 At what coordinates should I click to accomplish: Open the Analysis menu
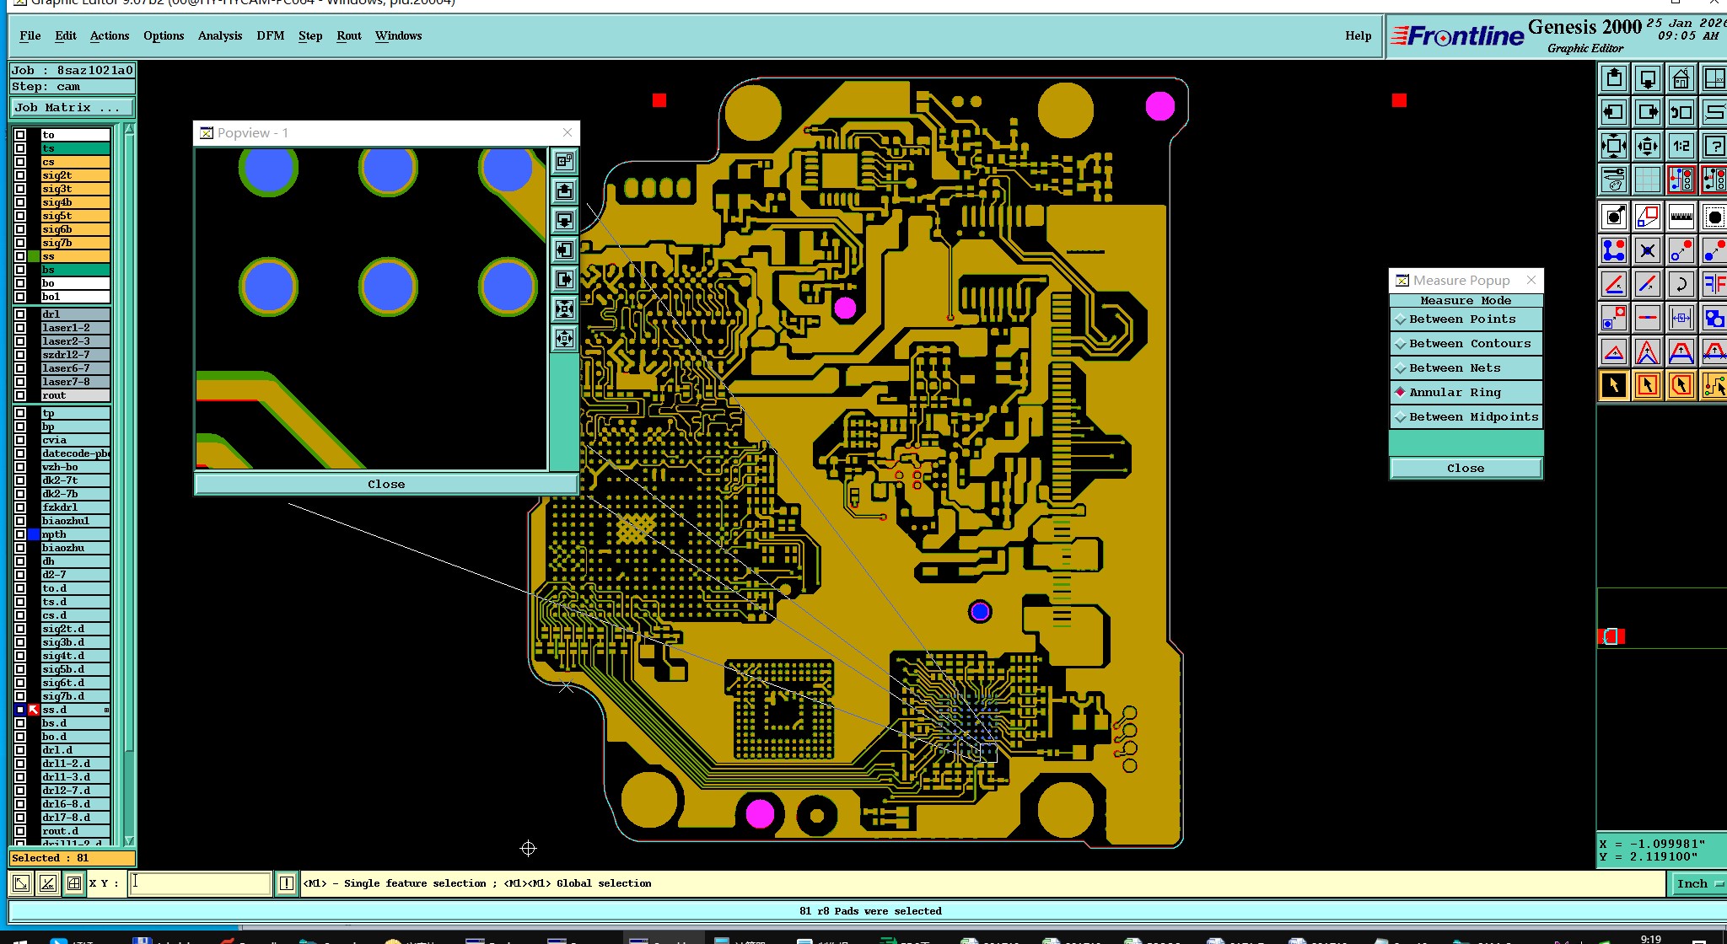tap(219, 35)
